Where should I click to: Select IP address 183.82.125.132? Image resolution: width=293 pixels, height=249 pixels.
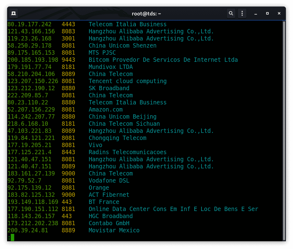(31, 195)
